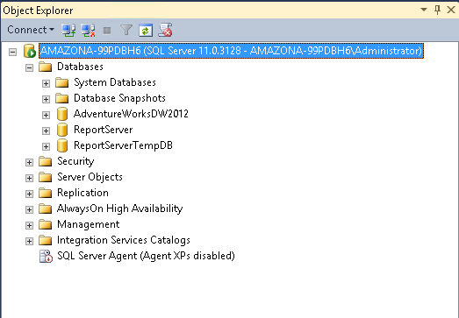Click the server database icon with green arrow
459x318 pixels.
click(30, 51)
